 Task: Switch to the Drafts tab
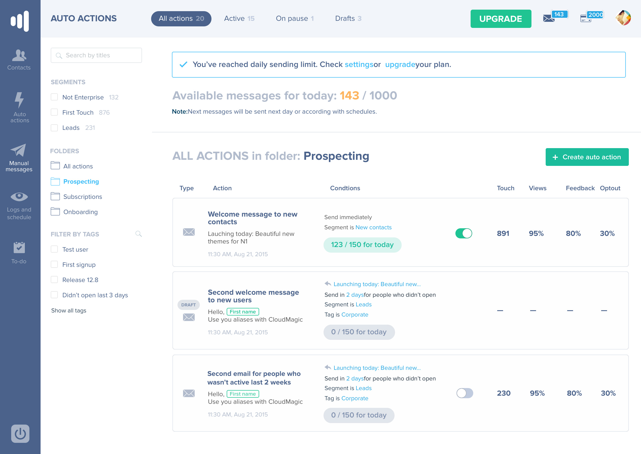point(348,19)
